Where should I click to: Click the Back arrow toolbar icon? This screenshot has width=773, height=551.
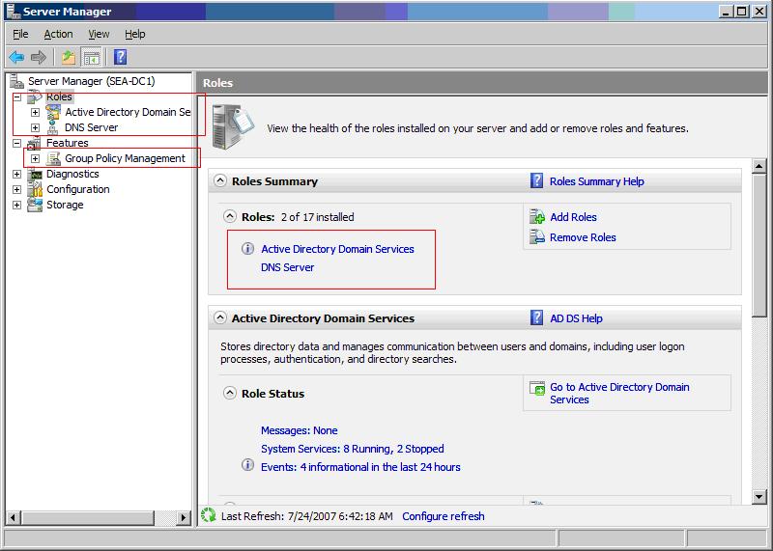pyautogui.click(x=16, y=57)
